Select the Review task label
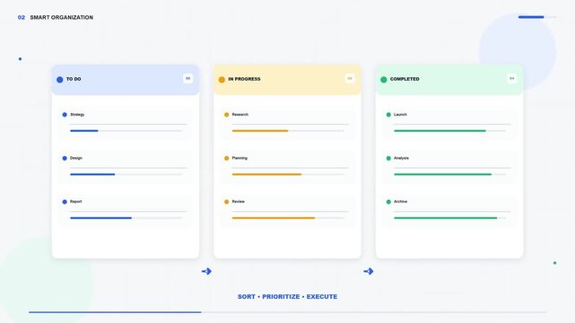The height and width of the screenshot is (323, 575). [x=238, y=202]
